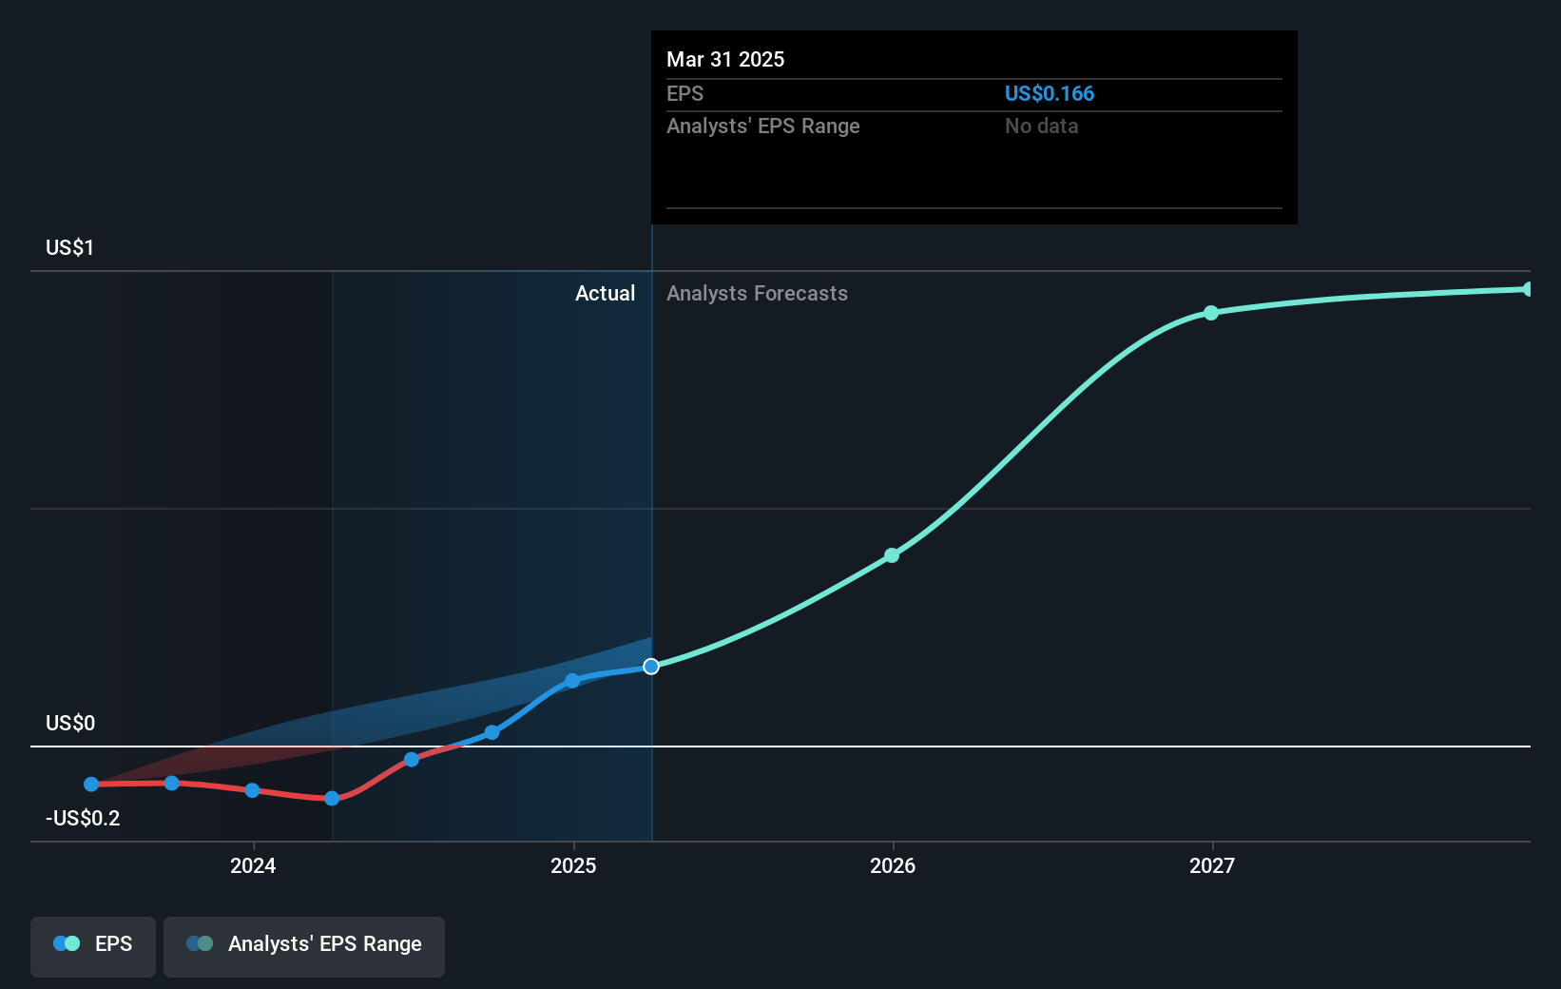Click the Analysts' EPS Range legend color dots
Screen dimensions: 1561x989
[x=200, y=943]
